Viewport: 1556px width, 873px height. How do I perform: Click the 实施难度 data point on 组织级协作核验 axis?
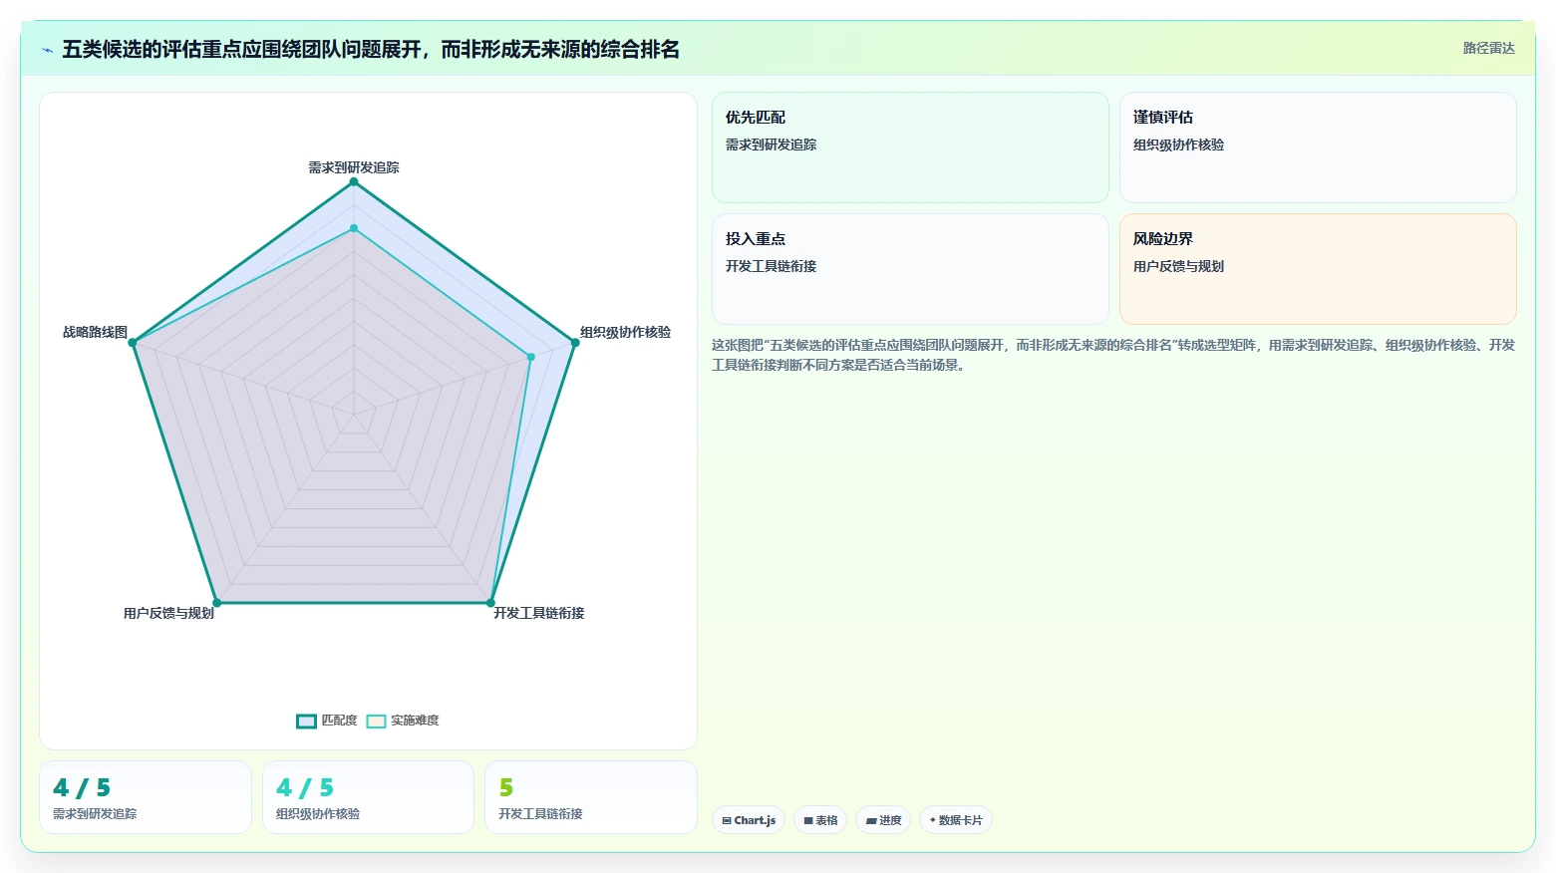tap(531, 357)
